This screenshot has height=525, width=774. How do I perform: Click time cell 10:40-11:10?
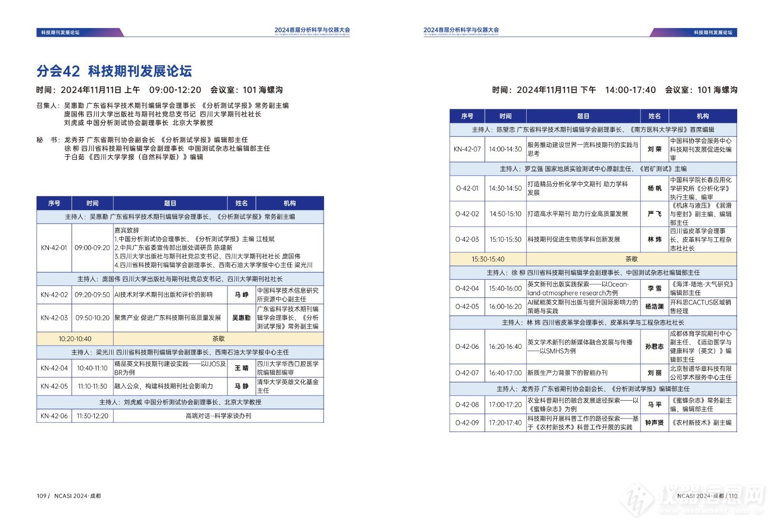click(x=92, y=368)
